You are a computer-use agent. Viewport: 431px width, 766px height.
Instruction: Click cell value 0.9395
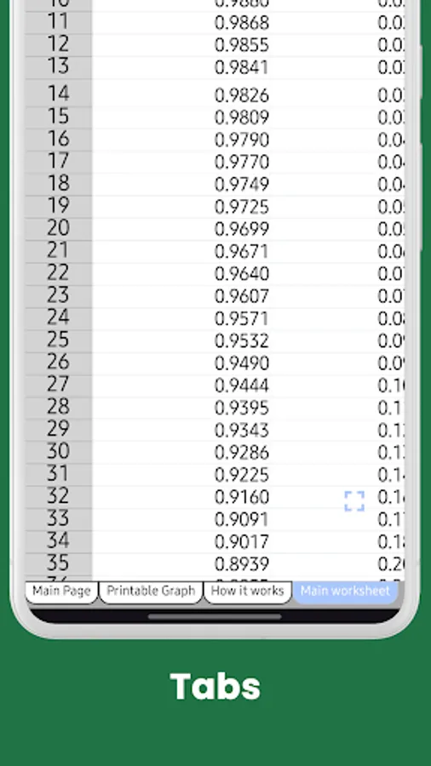click(x=242, y=409)
